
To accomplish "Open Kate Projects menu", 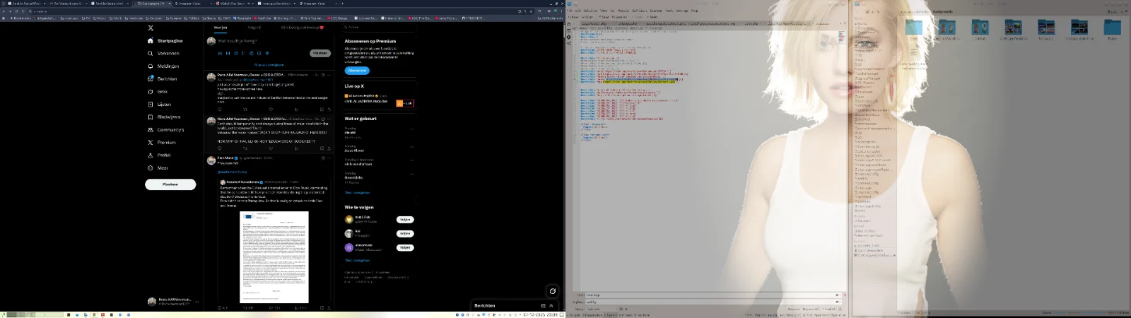I will tap(623, 11).
